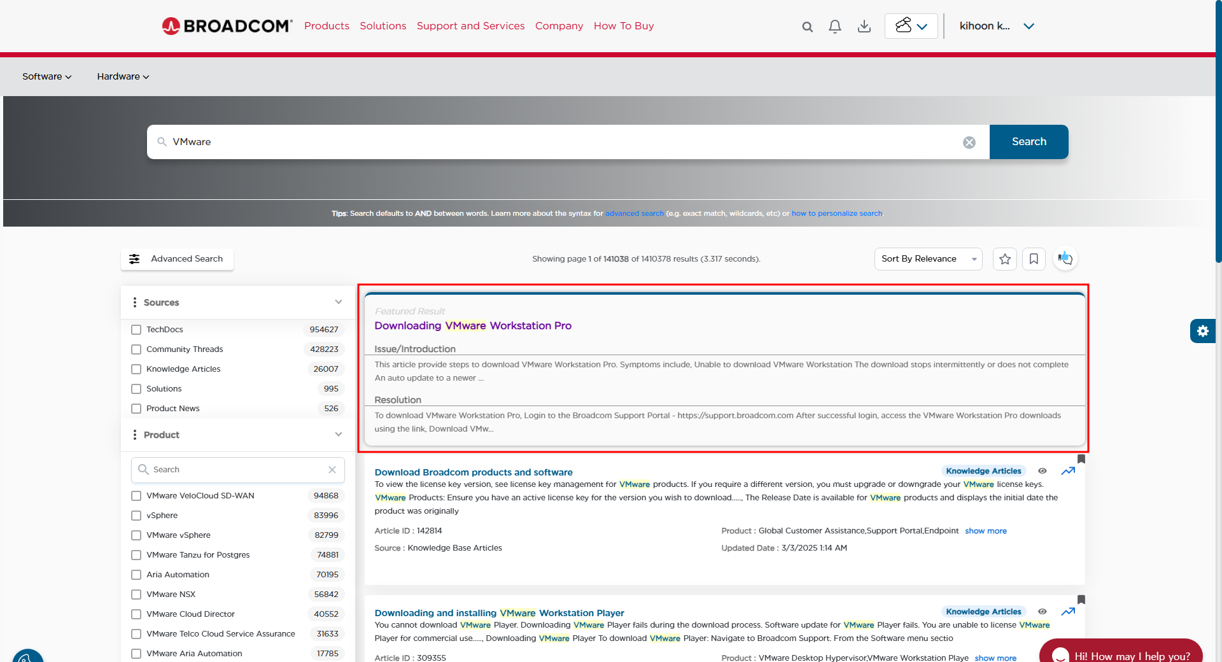This screenshot has height=662, width=1222.
Task: Collapse the Product filter panel
Action: point(338,435)
